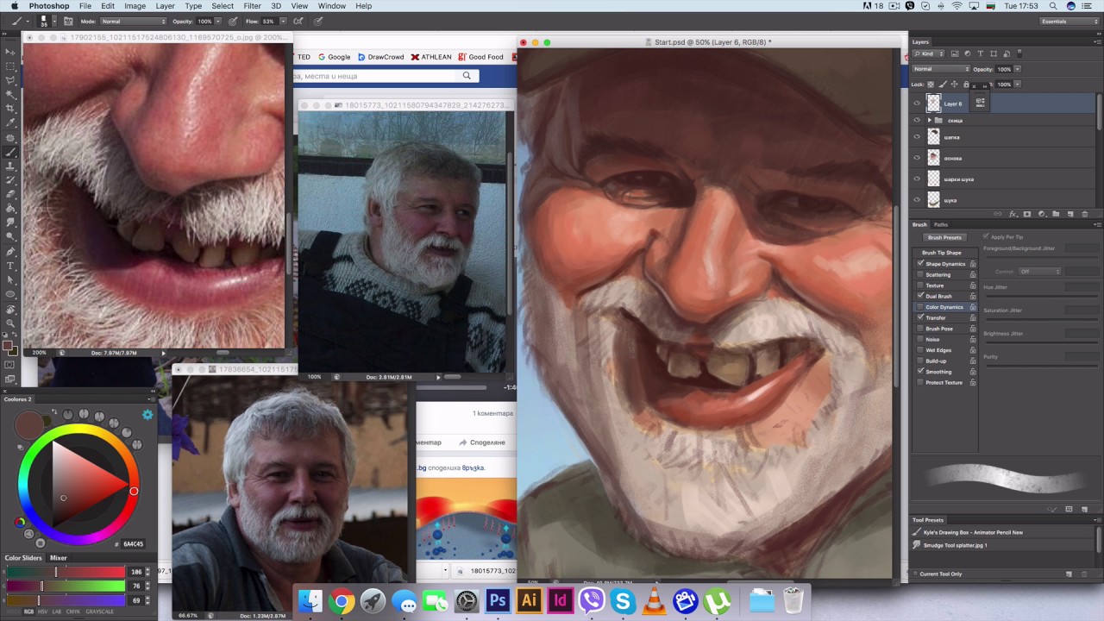The width and height of the screenshot is (1104, 621).
Task: Filter layers by pixel layer icon
Action: coord(956,53)
